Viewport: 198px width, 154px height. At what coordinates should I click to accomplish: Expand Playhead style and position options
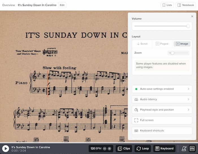(162, 110)
